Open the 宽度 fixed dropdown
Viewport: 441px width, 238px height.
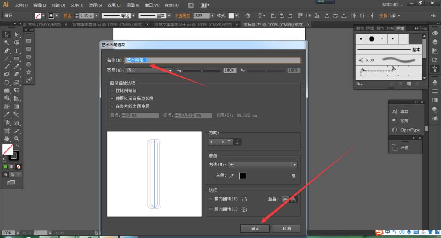click(x=149, y=70)
